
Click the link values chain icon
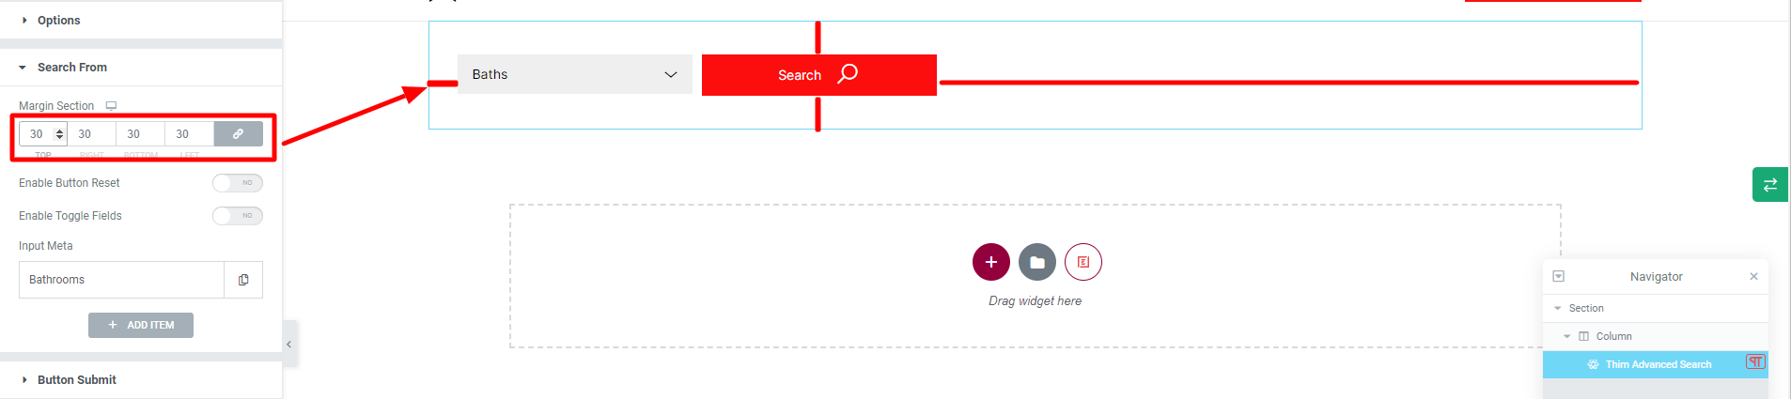pos(239,134)
